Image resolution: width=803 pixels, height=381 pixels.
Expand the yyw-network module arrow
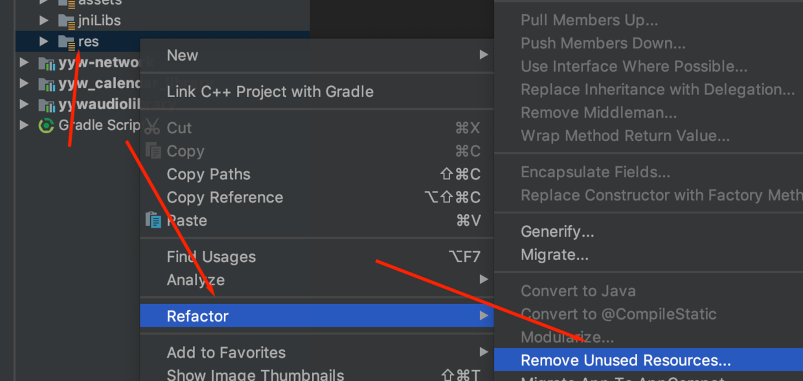pos(25,63)
